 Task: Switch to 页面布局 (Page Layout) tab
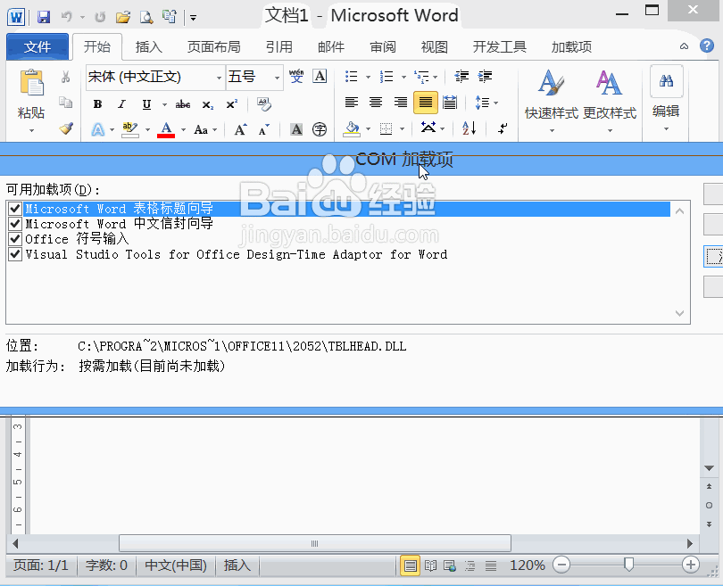point(213,46)
